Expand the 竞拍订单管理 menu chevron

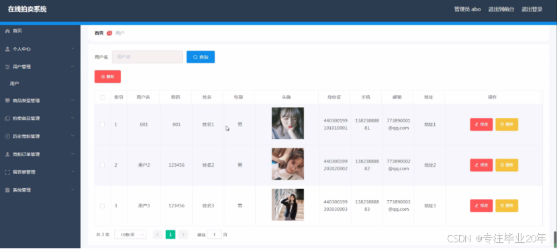(x=72, y=154)
